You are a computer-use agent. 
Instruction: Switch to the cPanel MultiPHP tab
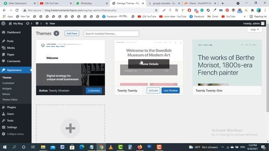(x=200, y=3)
